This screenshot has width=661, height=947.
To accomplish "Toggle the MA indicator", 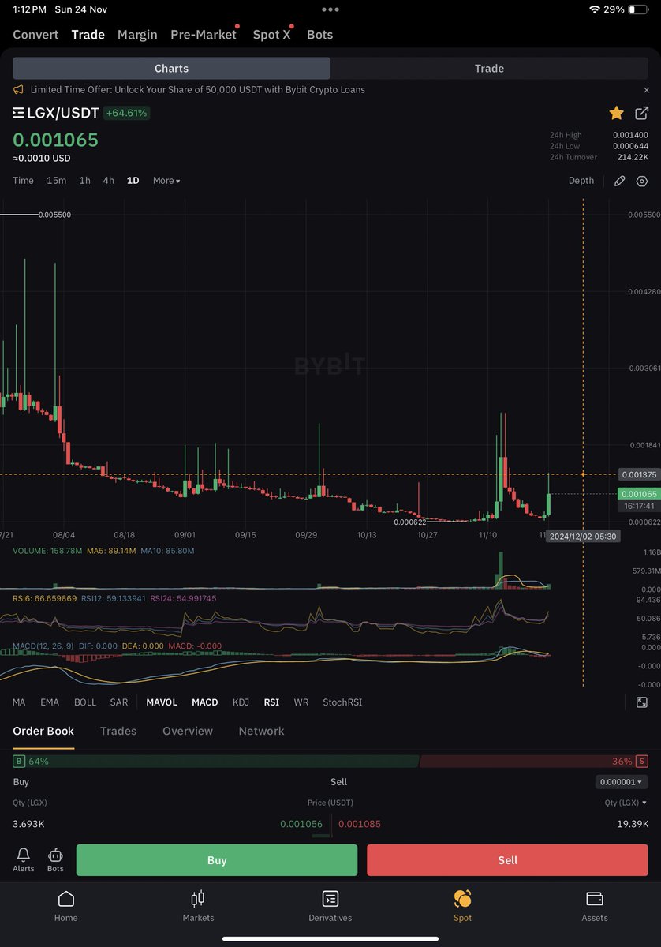I will point(19,702).
